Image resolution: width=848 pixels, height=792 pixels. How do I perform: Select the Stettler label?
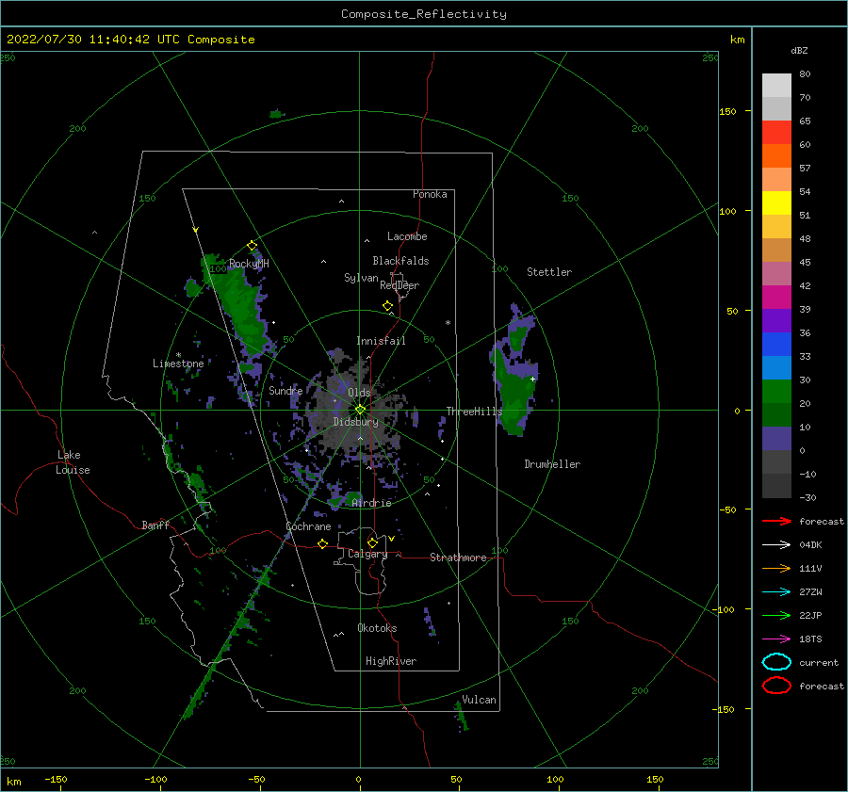click(x=549, y=272)
